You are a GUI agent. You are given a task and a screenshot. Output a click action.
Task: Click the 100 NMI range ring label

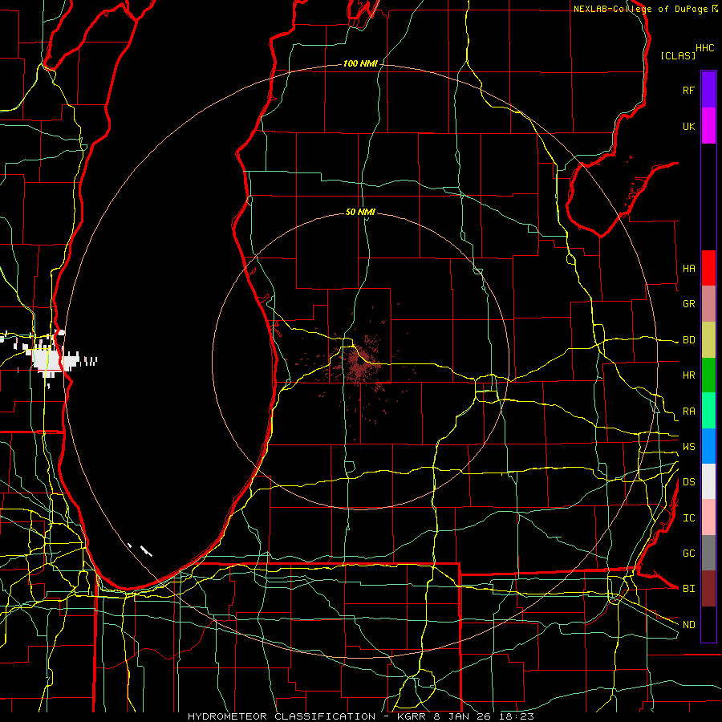(x=360, y=63)
